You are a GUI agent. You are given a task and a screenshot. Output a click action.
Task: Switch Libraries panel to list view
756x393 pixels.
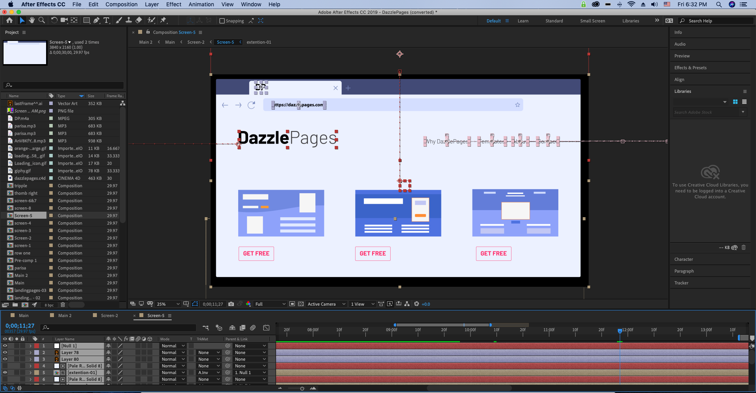[x=744, y=102]
